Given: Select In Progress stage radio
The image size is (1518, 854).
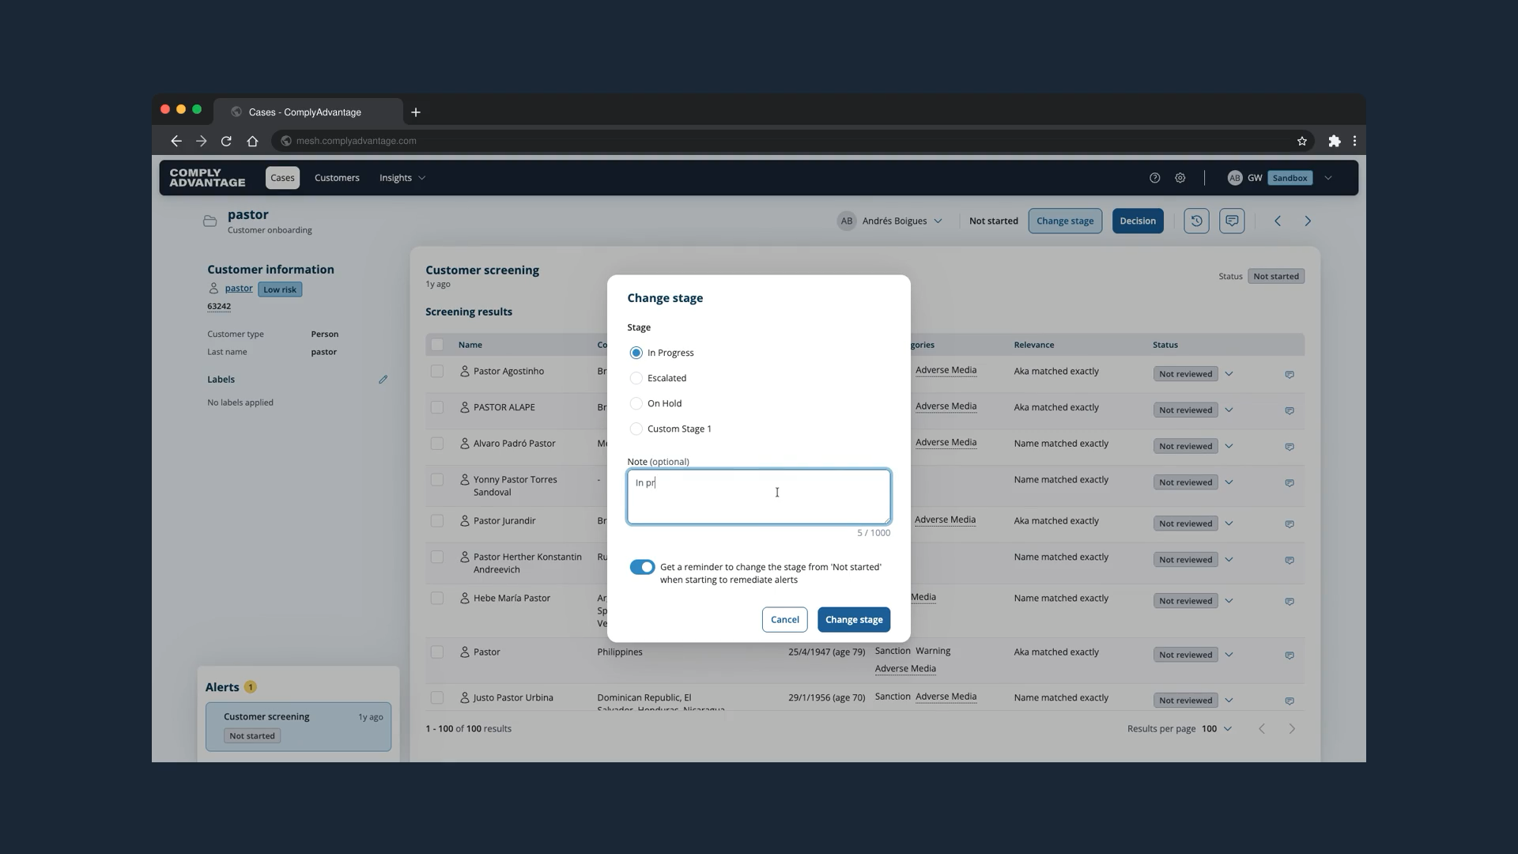Looking at the screenshot, I should (636, 353).
